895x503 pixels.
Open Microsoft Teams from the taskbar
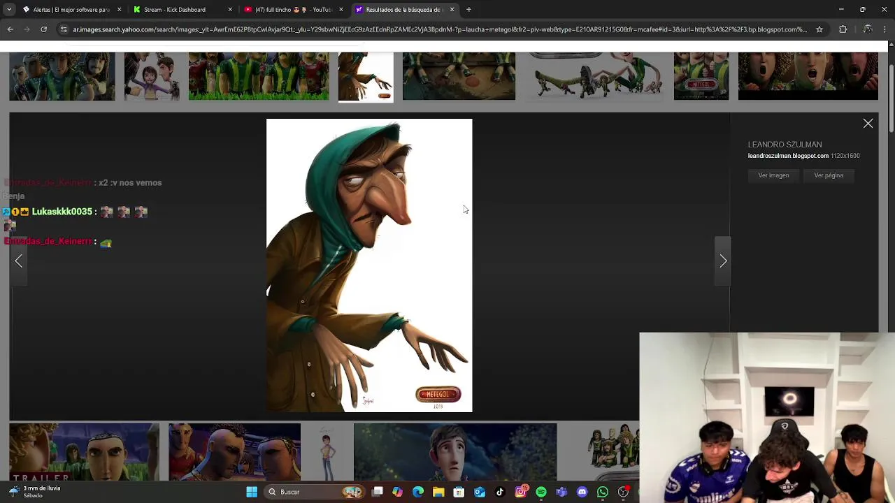[x=561, y=492]
